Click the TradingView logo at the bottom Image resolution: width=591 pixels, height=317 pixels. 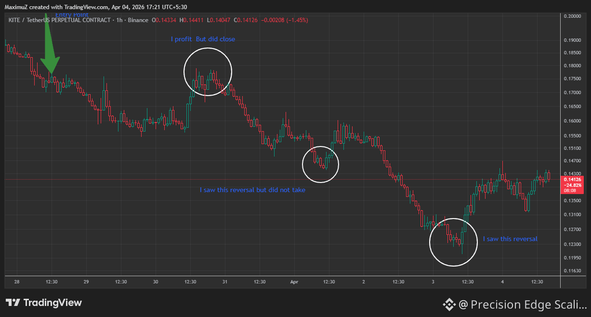(x=43, y=303)
